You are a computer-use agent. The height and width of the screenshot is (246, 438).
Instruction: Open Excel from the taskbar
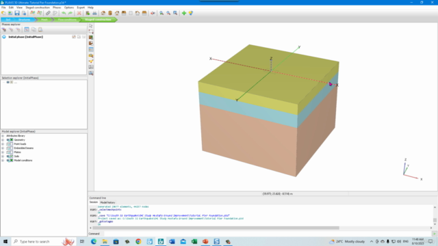[x=194, y=241]
